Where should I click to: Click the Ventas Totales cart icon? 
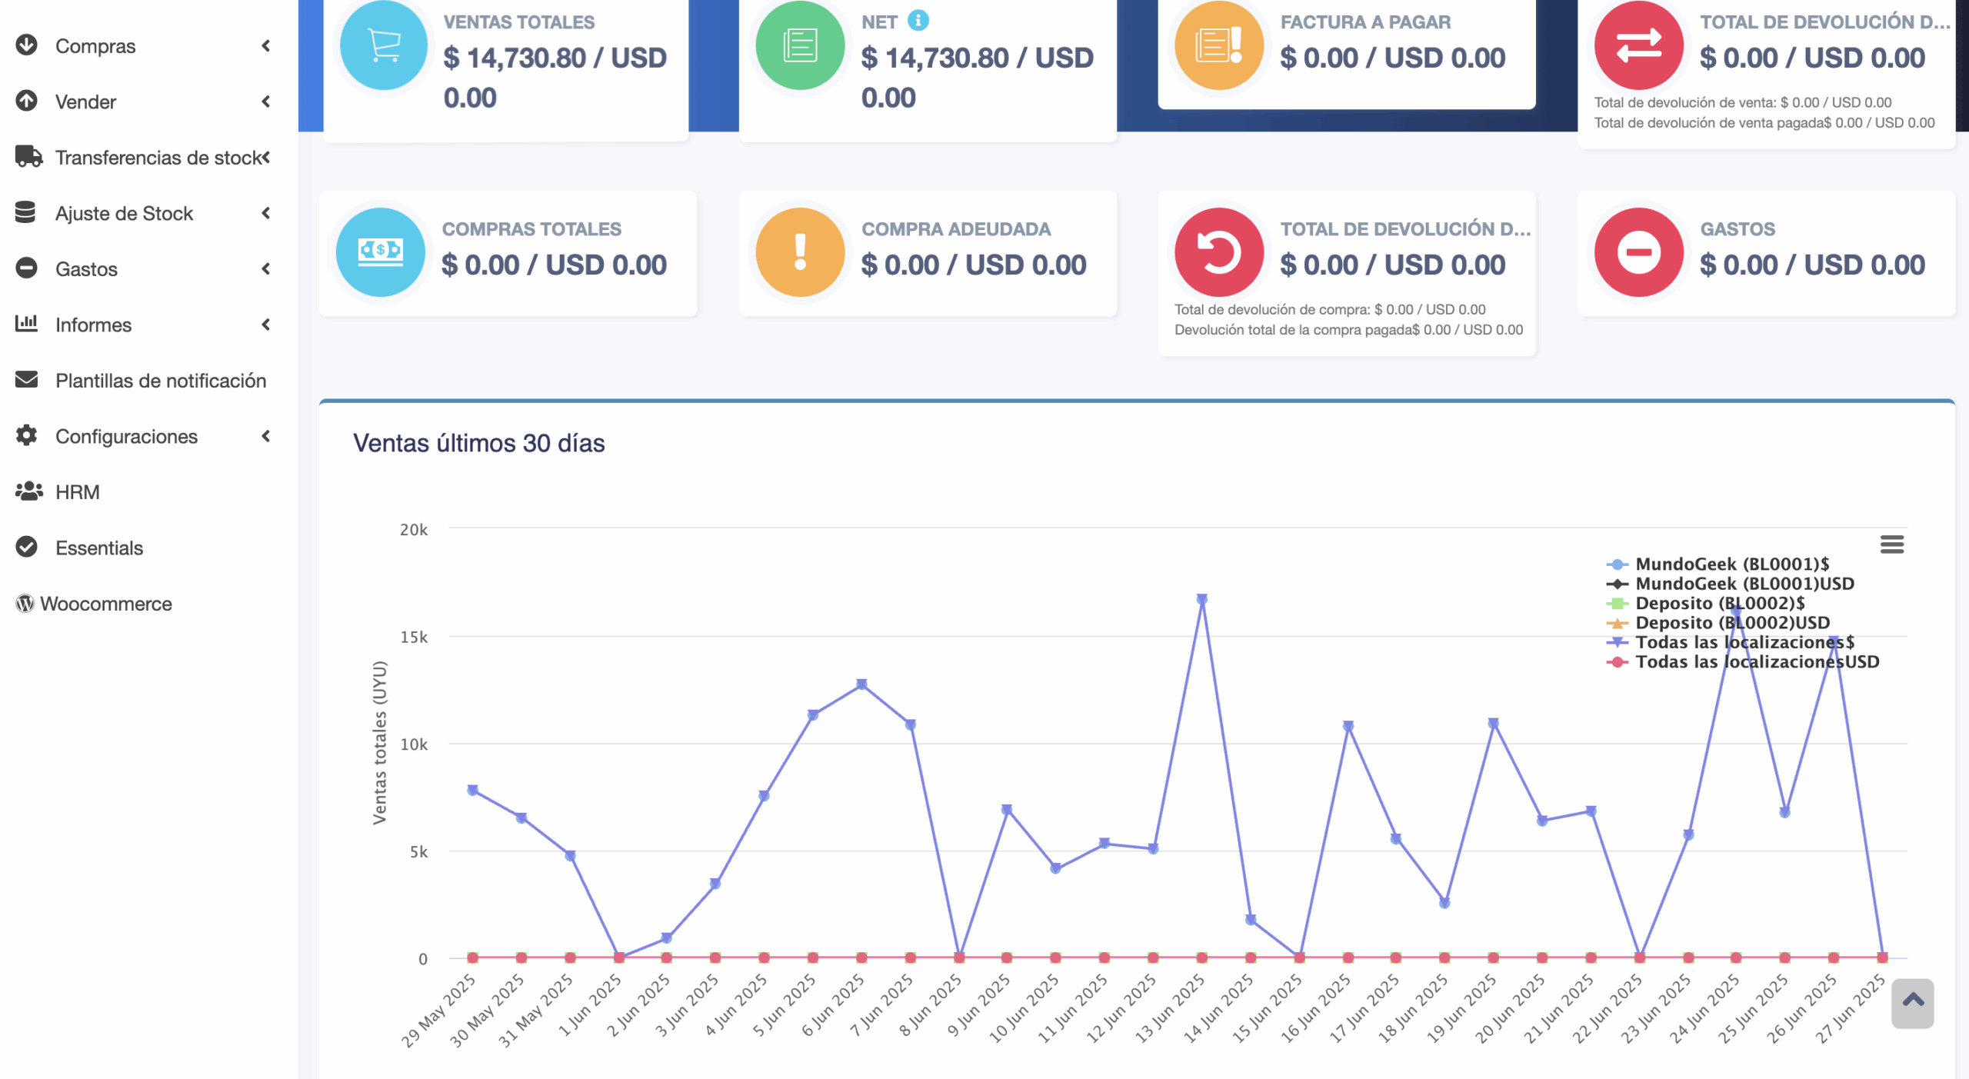pos(383,45)
